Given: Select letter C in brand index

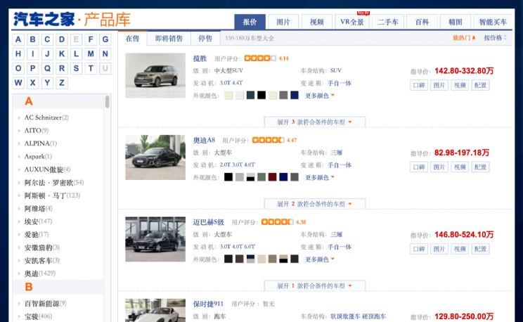Looking at the screenshot, I should (47, 39).
